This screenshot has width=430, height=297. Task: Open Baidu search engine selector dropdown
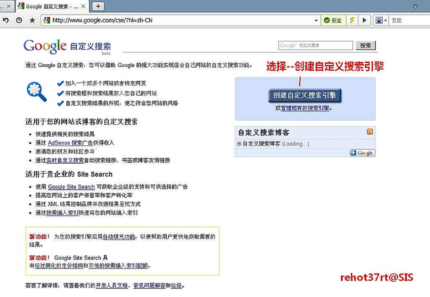tap(385, 21)
